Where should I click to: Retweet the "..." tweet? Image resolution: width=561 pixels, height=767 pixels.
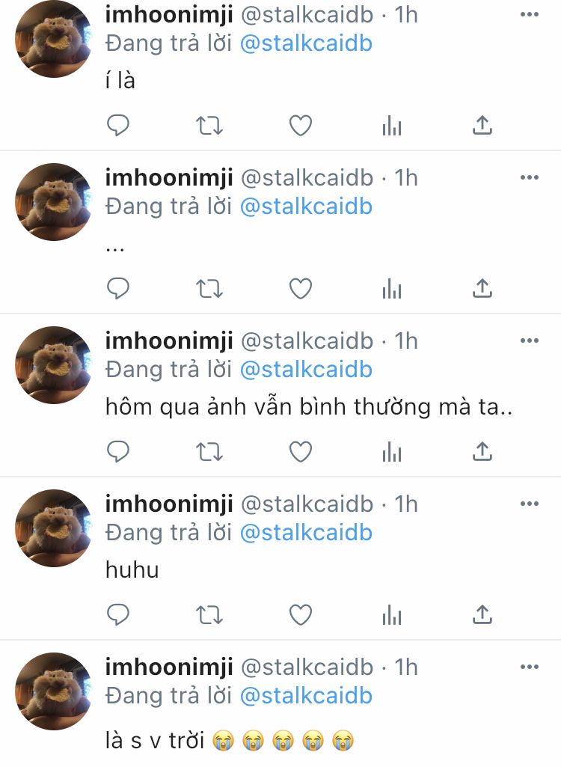(209, 289)
